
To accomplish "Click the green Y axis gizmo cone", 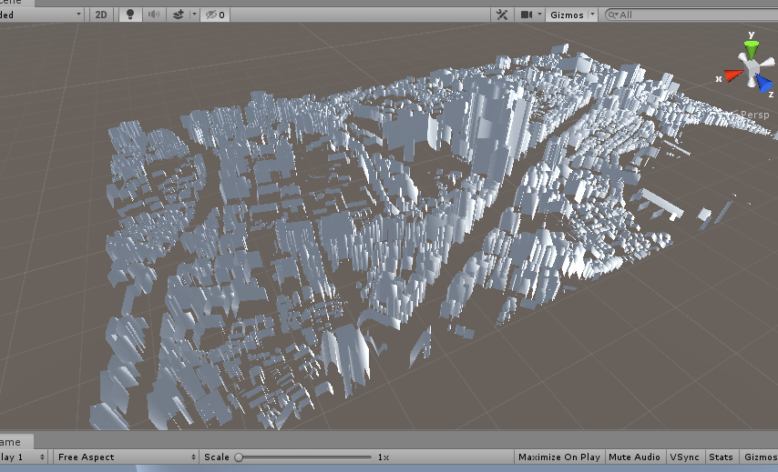I will 752,49.
